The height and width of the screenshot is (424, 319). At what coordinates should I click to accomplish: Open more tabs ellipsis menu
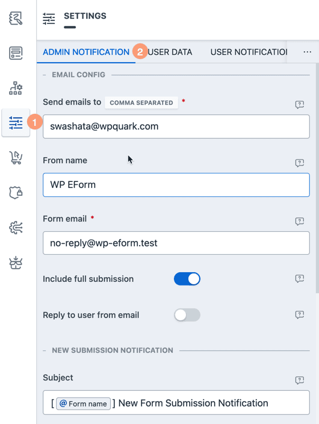308,52
